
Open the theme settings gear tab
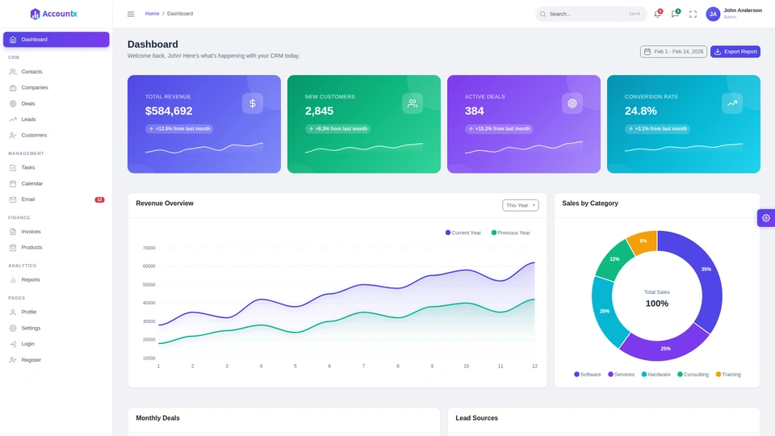coord(766,218)
